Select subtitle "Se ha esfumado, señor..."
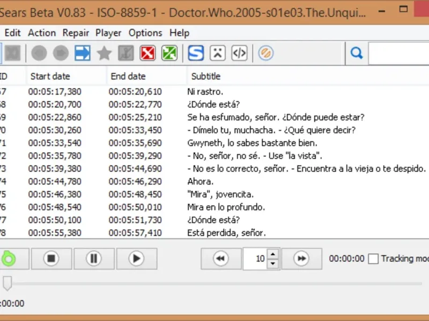429x321 pixels. 276,117
